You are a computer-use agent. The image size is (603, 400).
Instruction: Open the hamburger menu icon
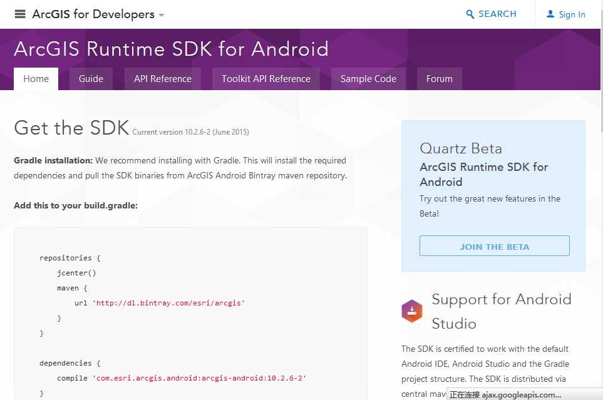[20, 14]
